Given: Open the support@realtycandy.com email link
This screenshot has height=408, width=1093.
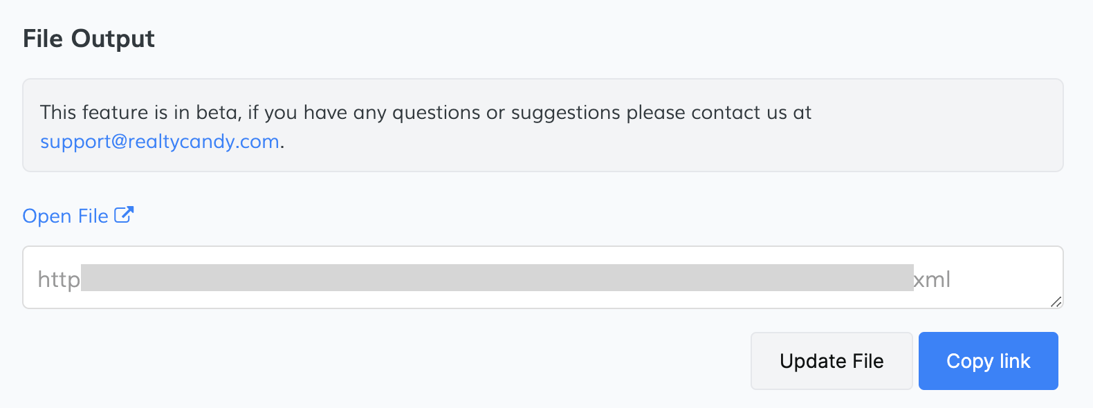Looking at the screenshot, I should coord(160,141).
